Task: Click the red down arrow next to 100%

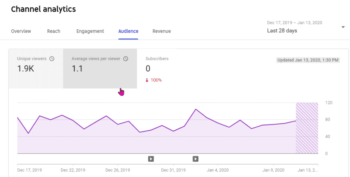Action: [x=147, y=80]
